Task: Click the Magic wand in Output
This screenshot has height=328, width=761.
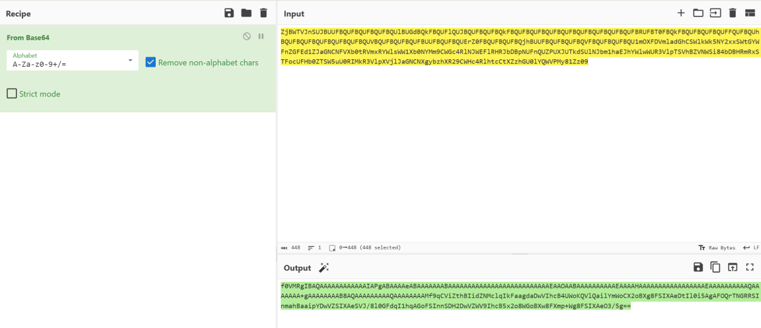Action: [x=324, y=267]
